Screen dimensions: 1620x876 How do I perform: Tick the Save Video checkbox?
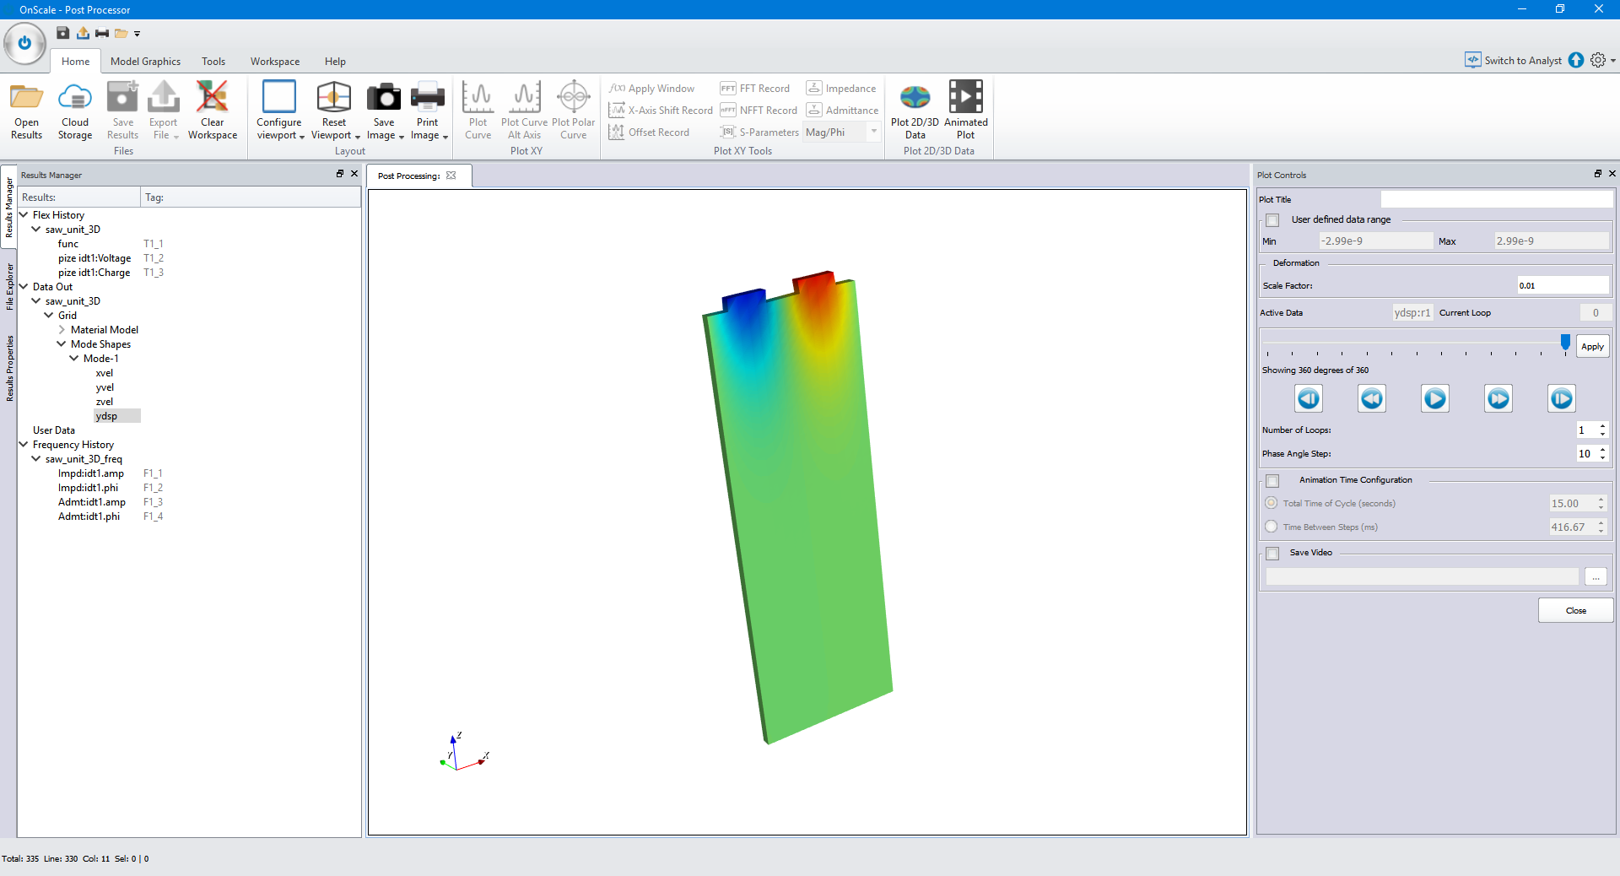[x=1272, y=554]
